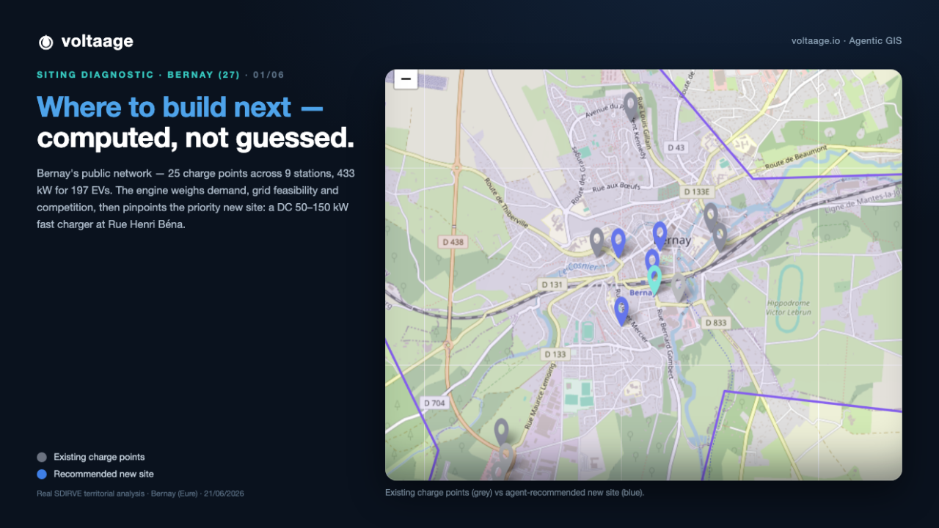Click the 'Where to build next —' headline
Image resolution: width=939 pixels, height=528 pixels.
tap(180, 107)
